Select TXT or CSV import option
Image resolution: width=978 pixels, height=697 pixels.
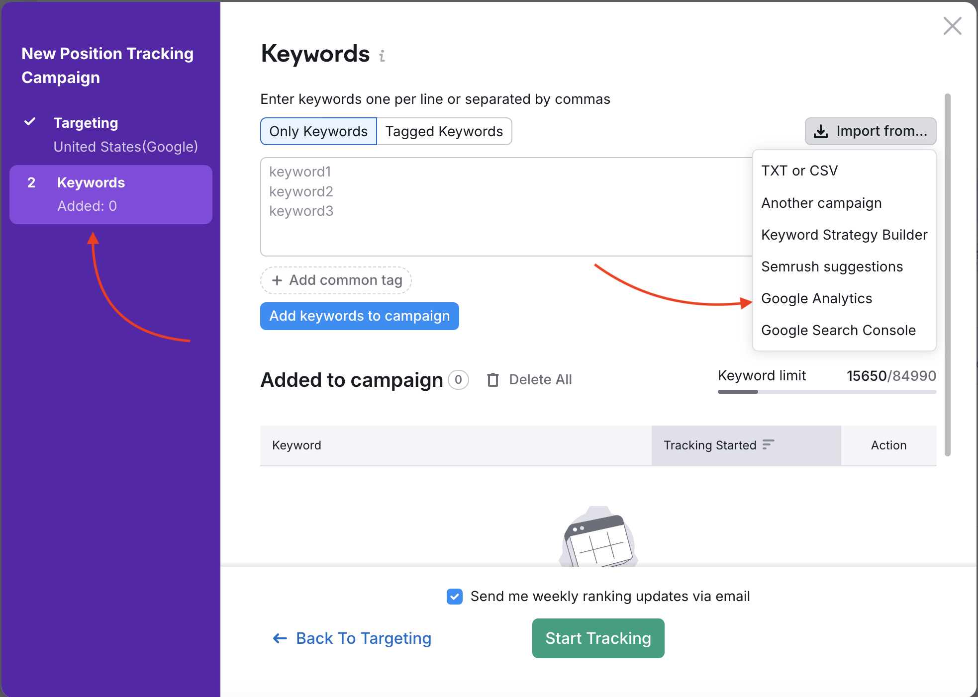click(802, 170)
